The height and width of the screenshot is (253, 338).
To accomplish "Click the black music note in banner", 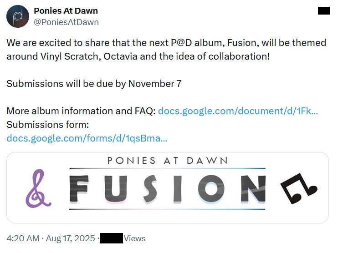I will pos(298,188).
